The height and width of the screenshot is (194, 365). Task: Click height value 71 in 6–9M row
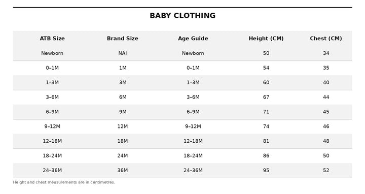click(x=266, y=112)
